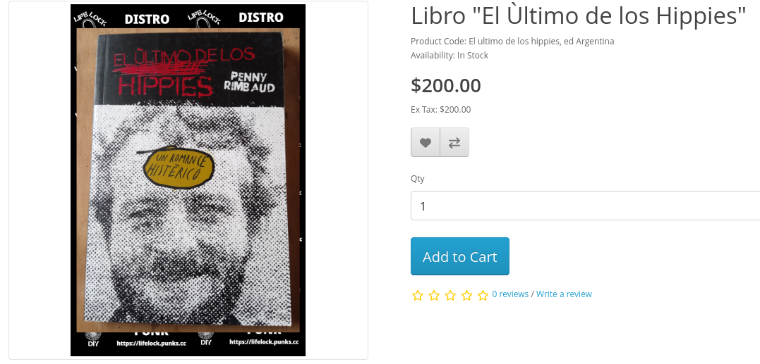
Task: Click the Ex Tax price line
Action: pyautogui.click(x=440, y=109)
